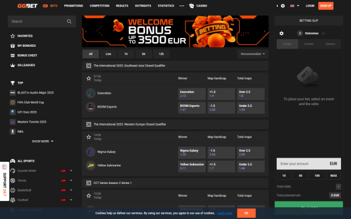Click the Casino dice icon

point(191,6)
